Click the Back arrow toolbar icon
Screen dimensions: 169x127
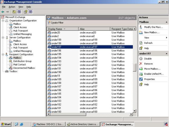[3, 12]
